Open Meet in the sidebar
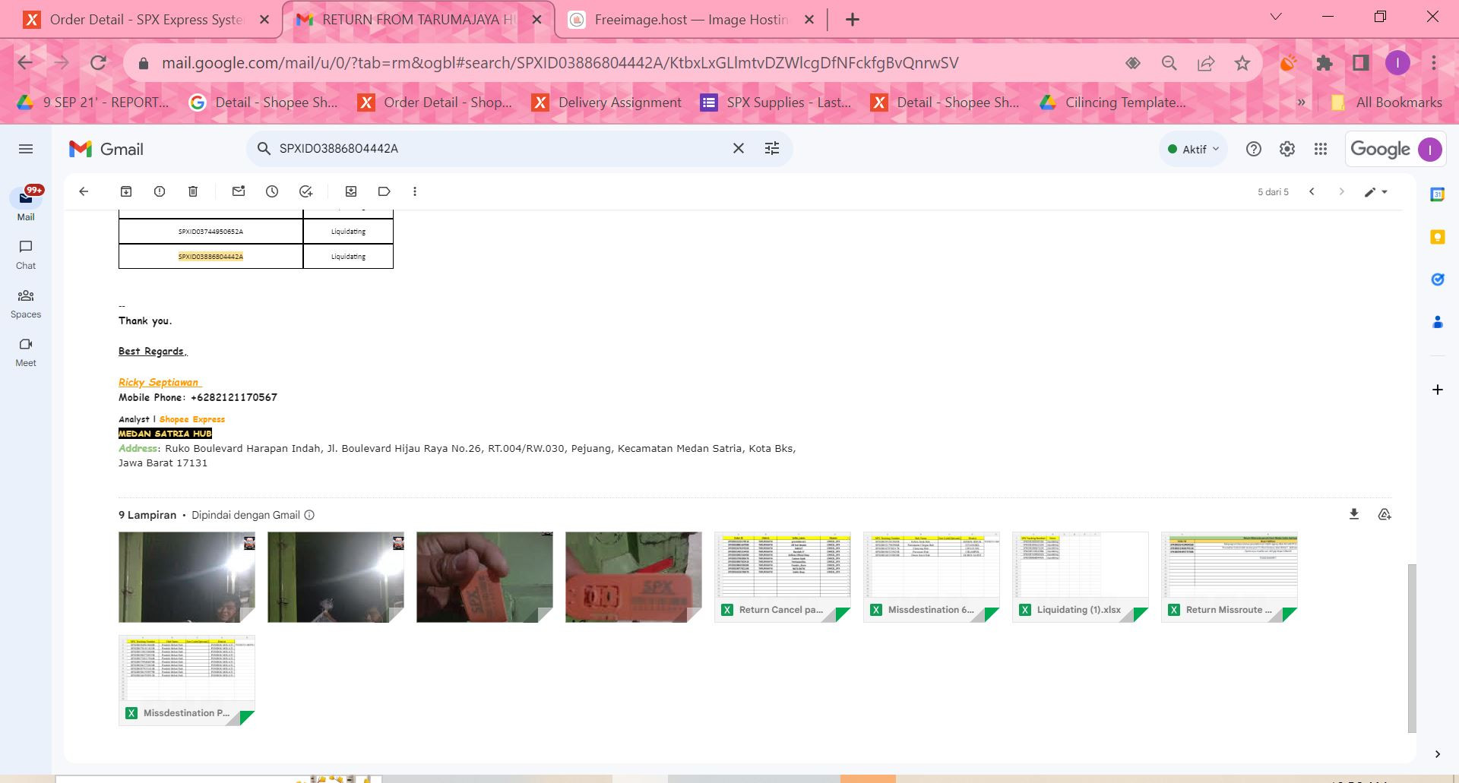1459x783 pixels. (x=26, y=352)
